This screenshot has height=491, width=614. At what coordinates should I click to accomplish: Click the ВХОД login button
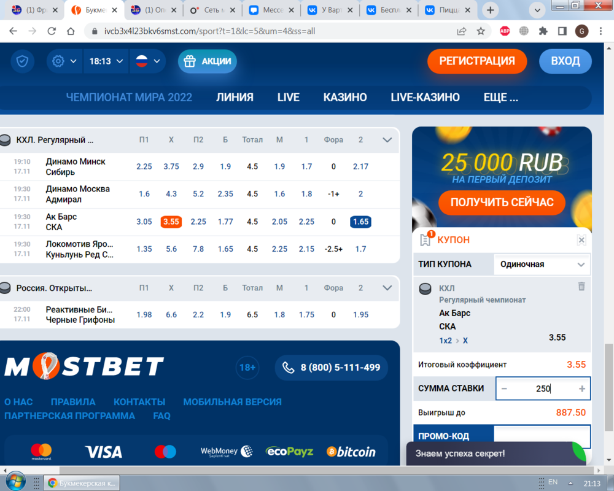565,61
